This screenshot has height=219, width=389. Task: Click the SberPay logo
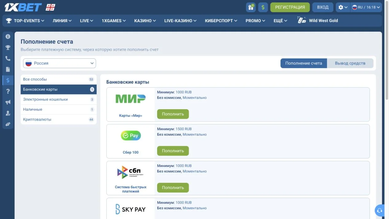[131, 136]
